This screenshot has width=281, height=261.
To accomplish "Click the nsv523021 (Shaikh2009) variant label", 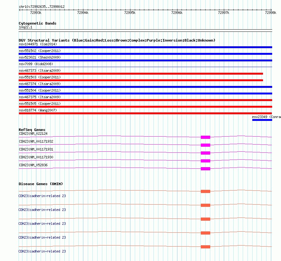I will point(40,57).
